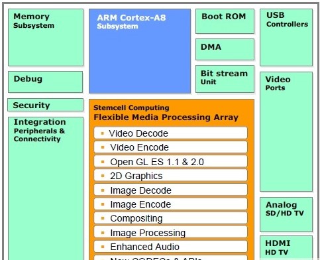The width and height of the screenshot is (320, 260).
Task: Select the HDMI HD TV block
Action: [x=286, y=248]
